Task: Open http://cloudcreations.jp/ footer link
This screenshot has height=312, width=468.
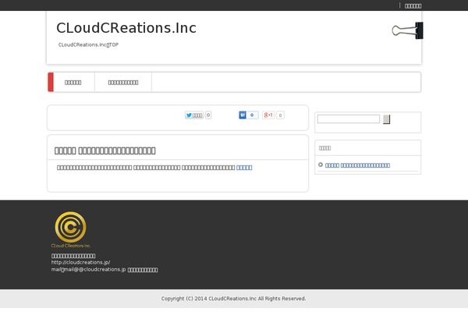Action: pos(80,262)
